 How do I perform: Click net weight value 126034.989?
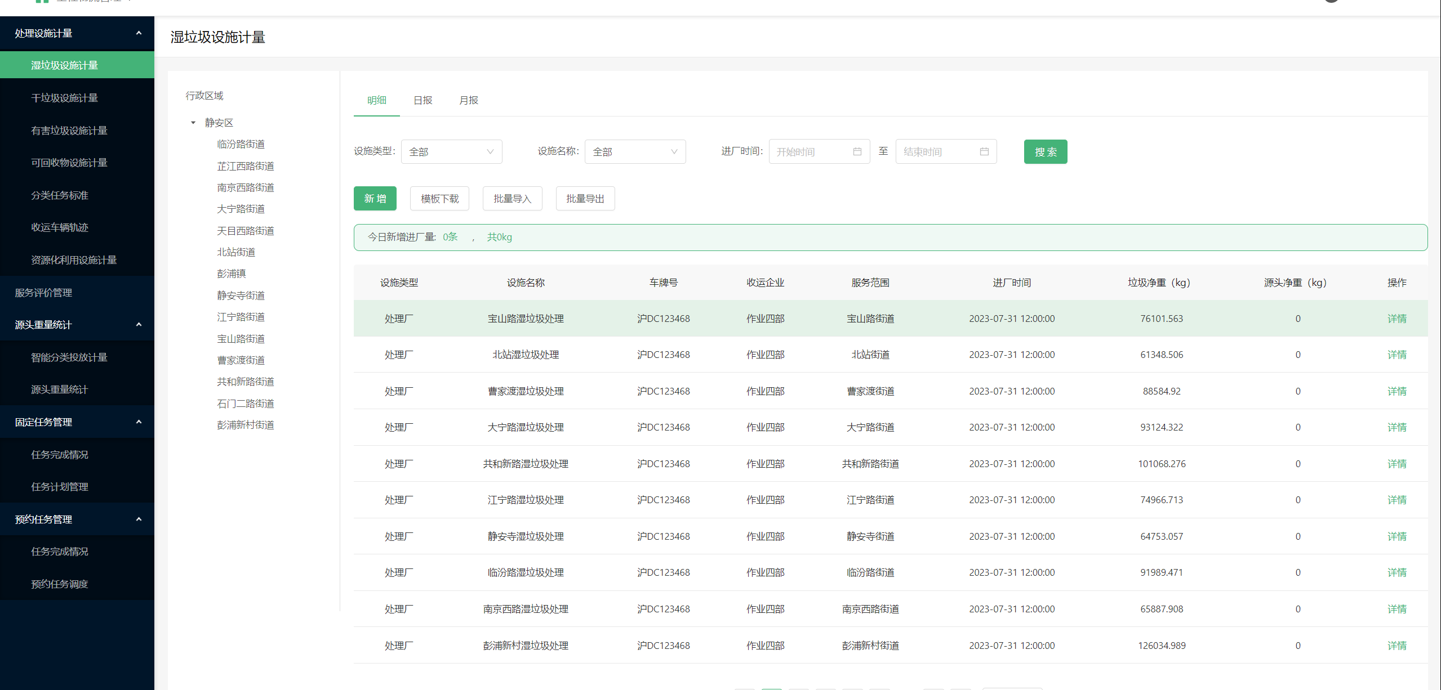[x=1162, y=646]
